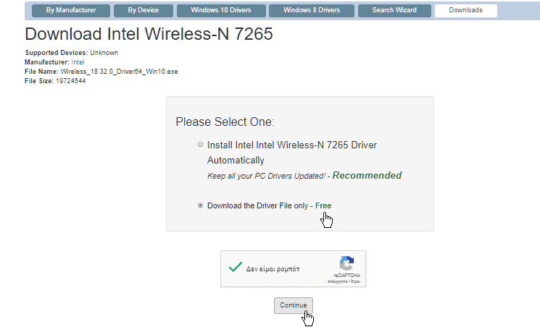Click the green Recommended label
This screenshot has width=540, height=327.
367,175
